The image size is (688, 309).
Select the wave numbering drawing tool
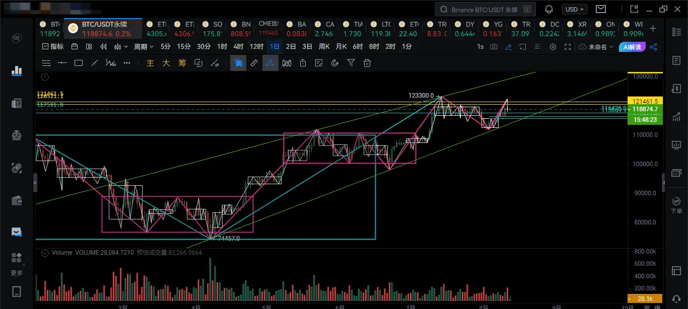110,63
